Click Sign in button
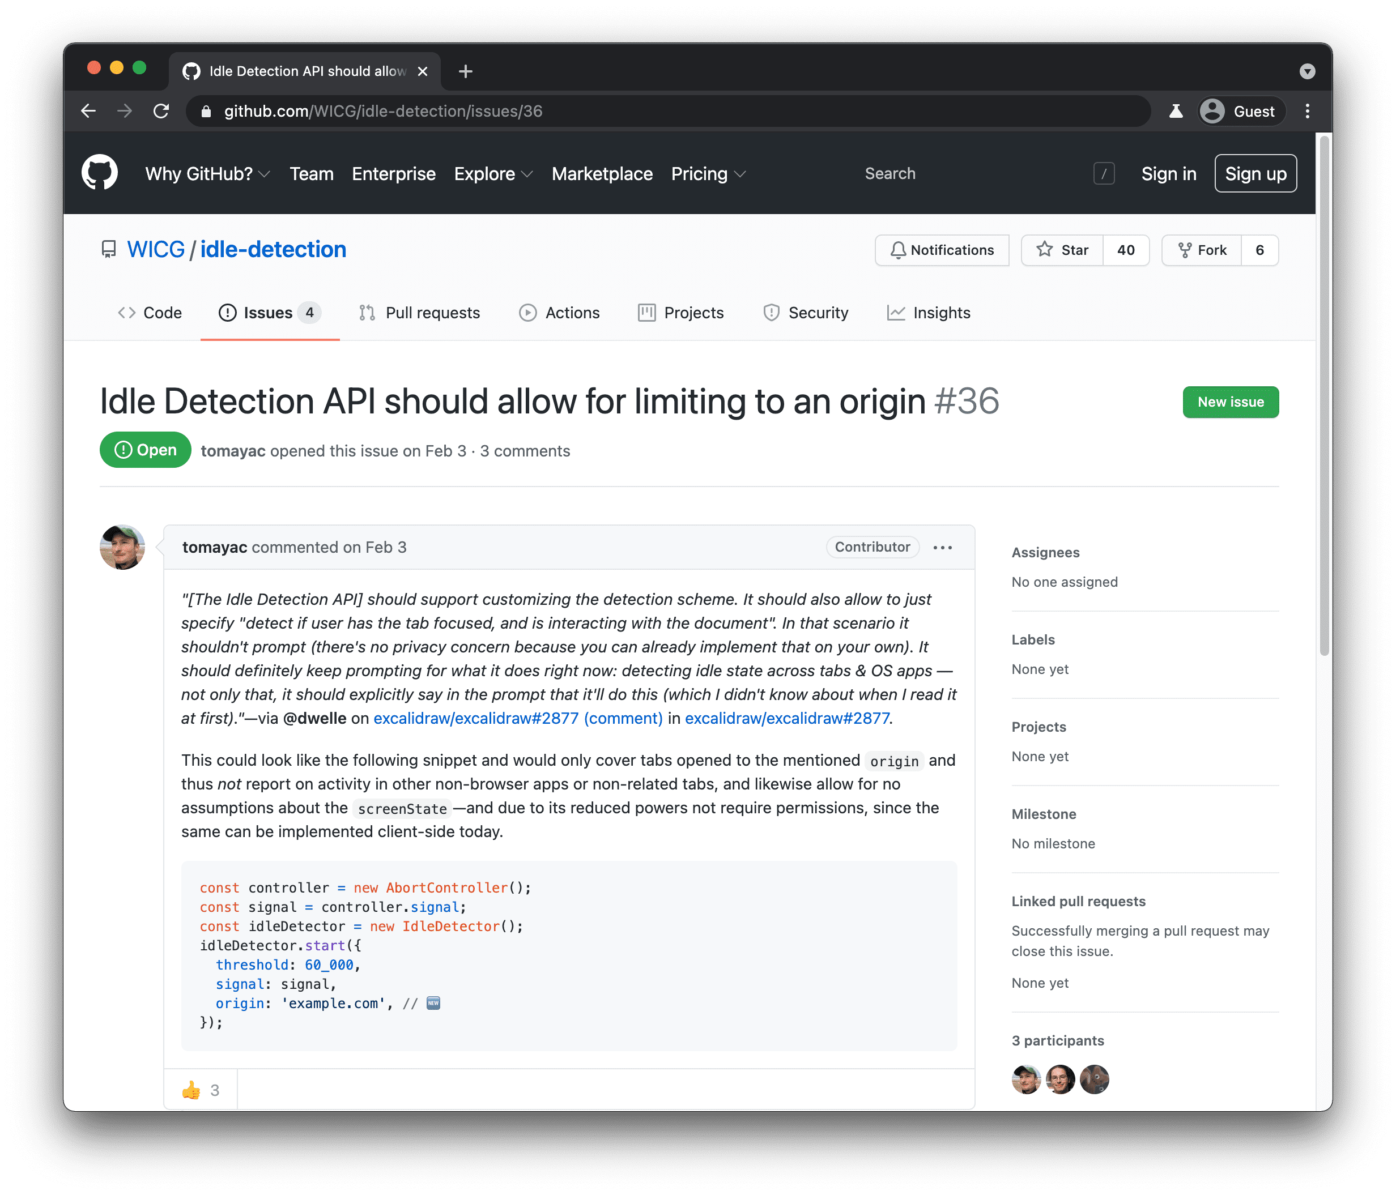Image resolution: width=1396 pixels, height=1195 pixels. click(1165, 174)
